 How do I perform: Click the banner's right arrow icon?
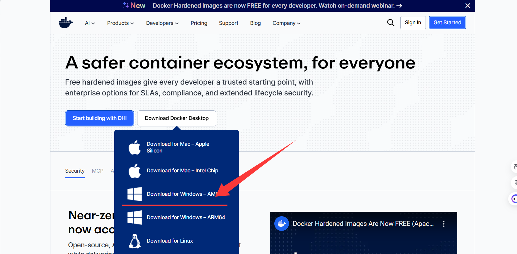coord(399,6)
